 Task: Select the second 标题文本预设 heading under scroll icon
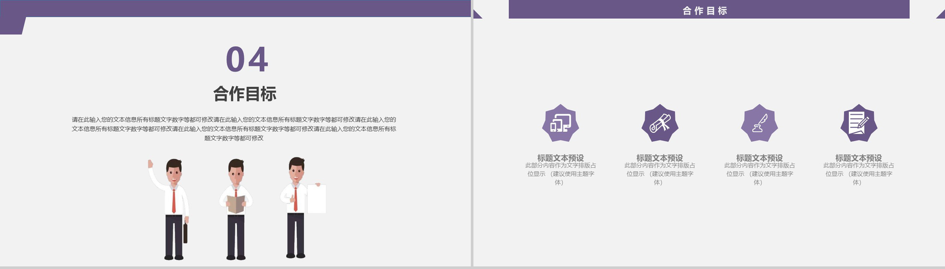(x=660, y=158)
